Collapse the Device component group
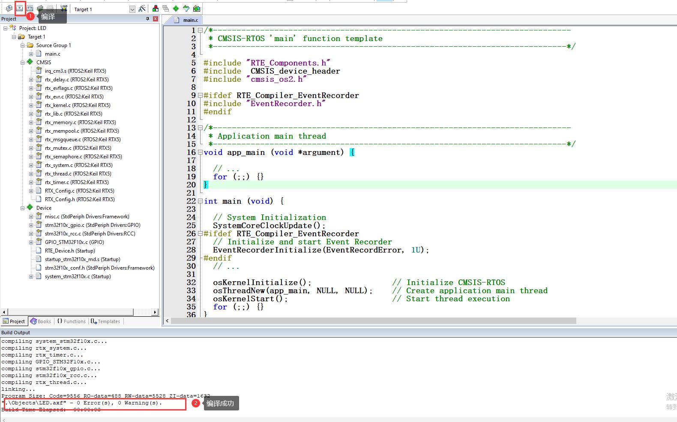677x422 pixels. tap(22, 208)
